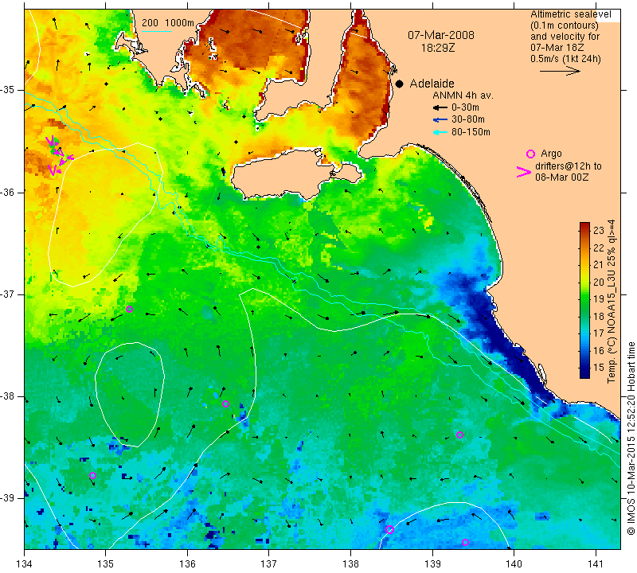Click the latitude axis label -35
Screen dimensions: 637x573
[8, 90]
